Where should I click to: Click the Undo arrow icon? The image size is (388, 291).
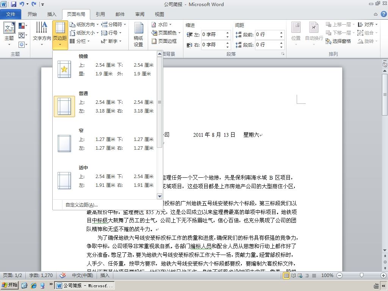[x=22, y=4]
